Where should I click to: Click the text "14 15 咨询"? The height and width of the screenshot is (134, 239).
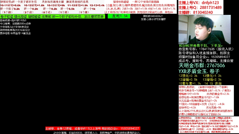tap(213, 83)
